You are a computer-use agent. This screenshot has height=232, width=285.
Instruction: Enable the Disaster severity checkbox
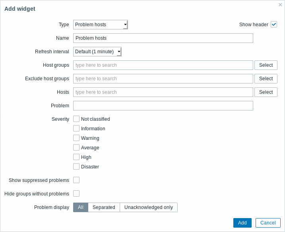tap(76, 166)
